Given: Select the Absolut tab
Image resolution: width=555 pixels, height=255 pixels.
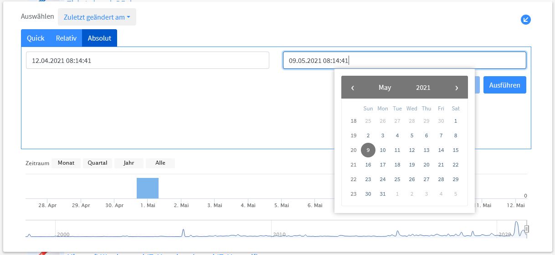Looking at the screenshot, I should 99,38.
